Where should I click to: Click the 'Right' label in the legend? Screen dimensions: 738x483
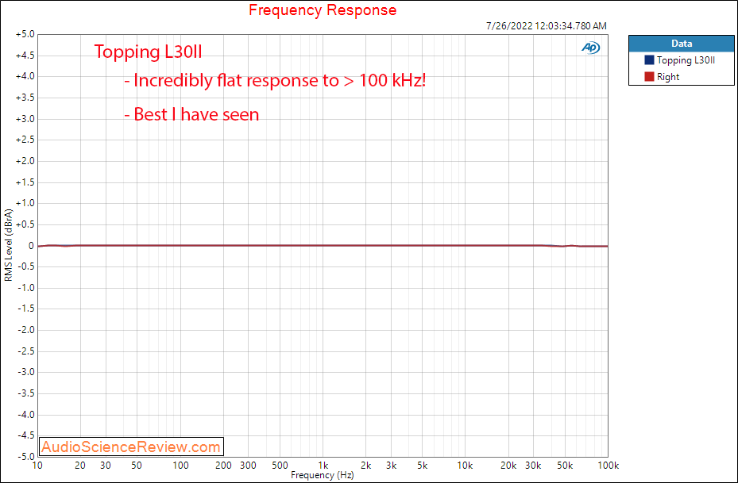point(668,77)
